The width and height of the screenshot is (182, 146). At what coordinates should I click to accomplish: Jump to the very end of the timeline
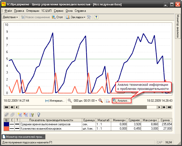coord(169,107)
